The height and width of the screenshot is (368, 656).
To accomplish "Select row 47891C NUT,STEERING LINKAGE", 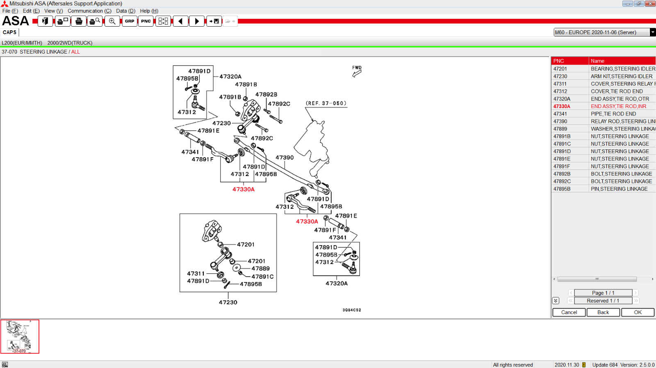I will click(604, 144).
